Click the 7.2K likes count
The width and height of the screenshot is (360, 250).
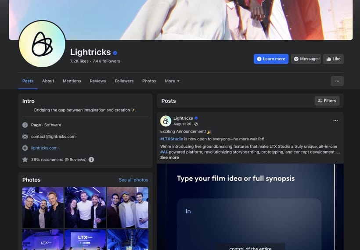[x=79, y=61]
